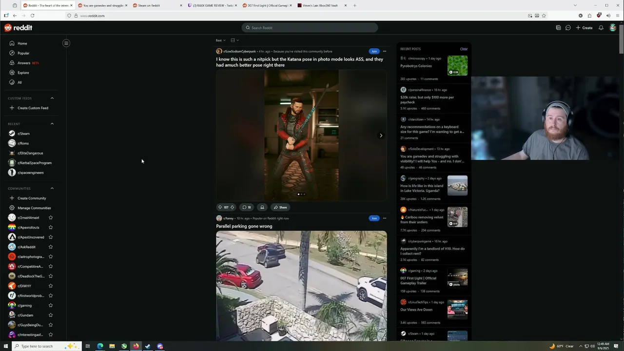The width and height of the screenshot is (624, 351).
Task: Open notifications bell icon
Action: (x=601, y=28)
